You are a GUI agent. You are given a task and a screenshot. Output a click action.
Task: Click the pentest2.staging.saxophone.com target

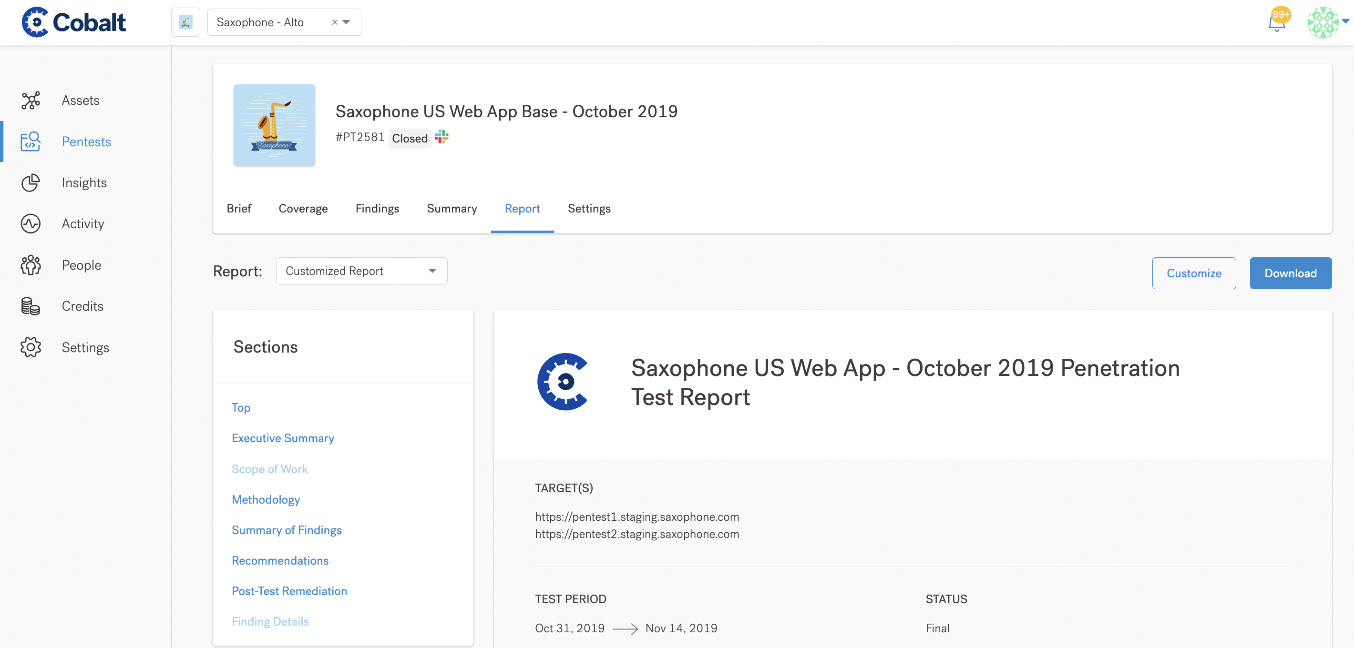click(x=637, y=534)
